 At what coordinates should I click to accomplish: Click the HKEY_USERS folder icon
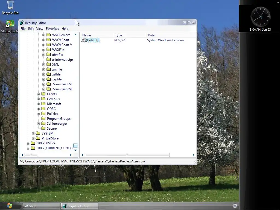[x=33, y=143]
